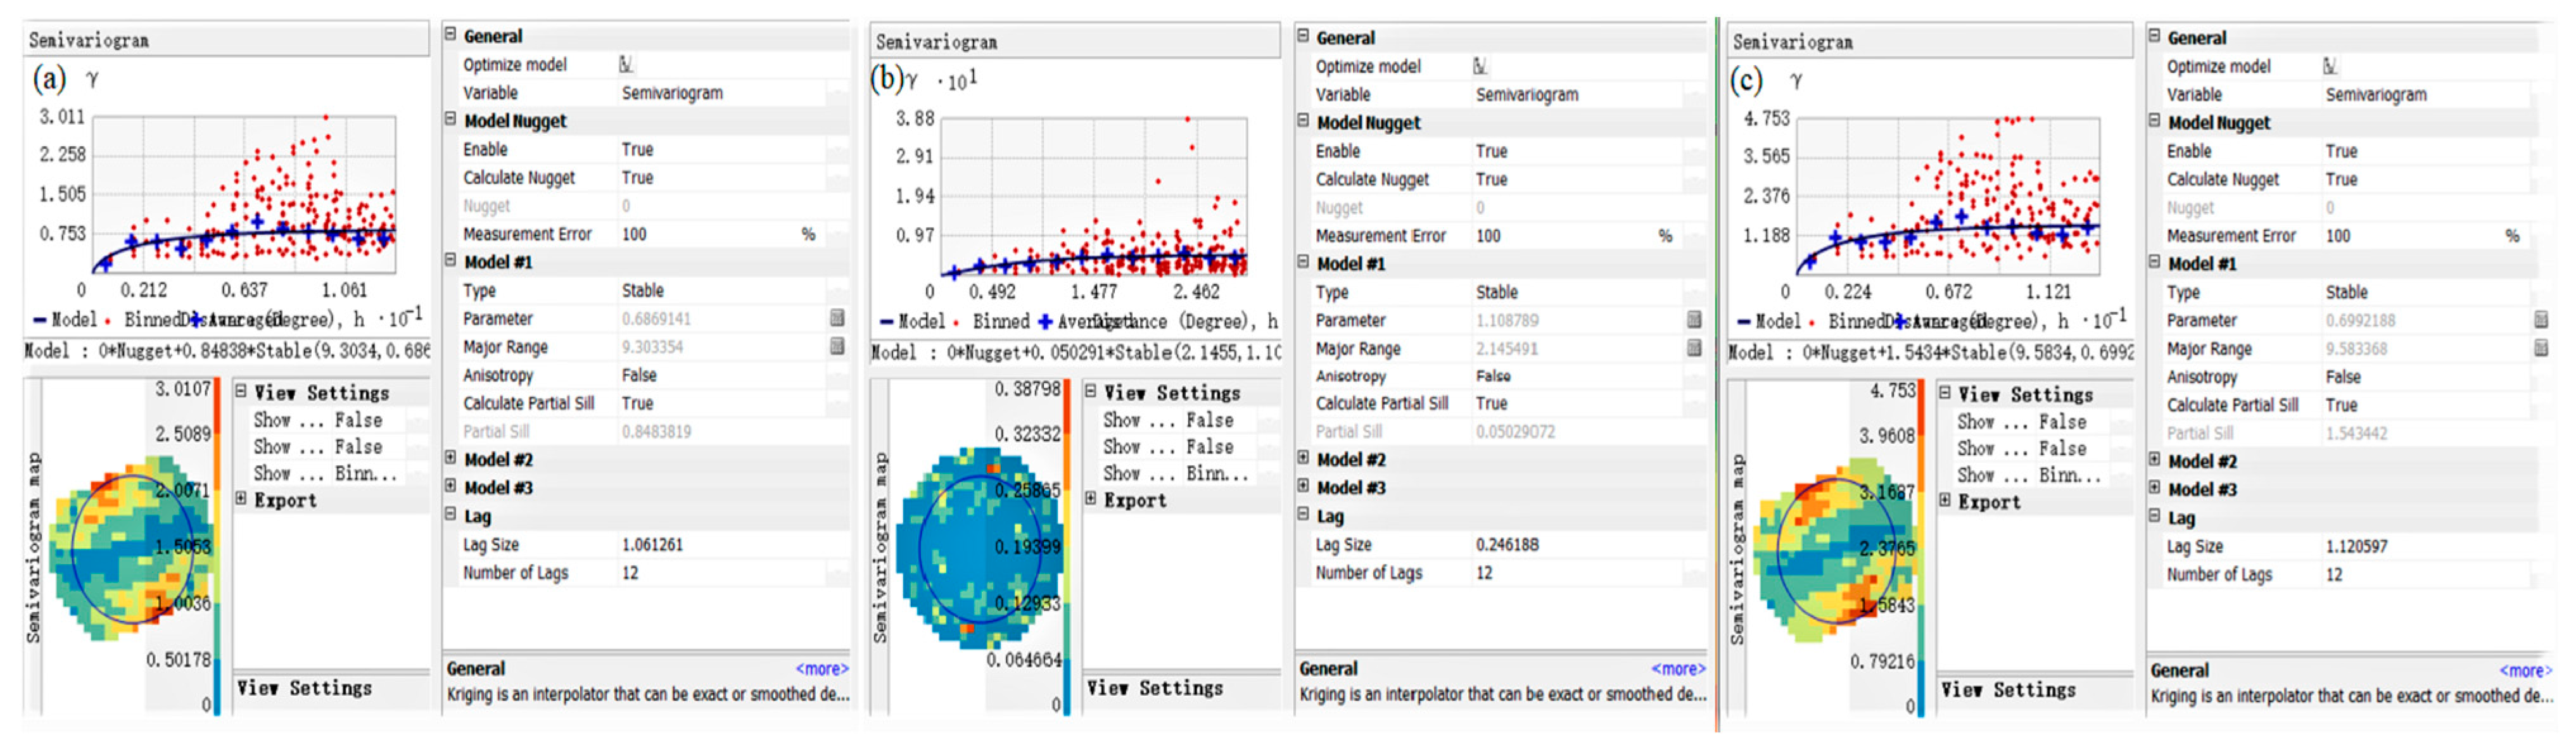Click Optimize model icon in panel (a)
Screen dimensions: 2576x754
(x=626, y=65)
